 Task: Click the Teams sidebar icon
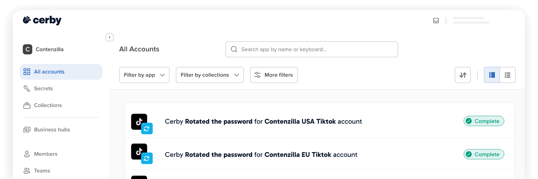pyautogui.click(x=27, y=171)
